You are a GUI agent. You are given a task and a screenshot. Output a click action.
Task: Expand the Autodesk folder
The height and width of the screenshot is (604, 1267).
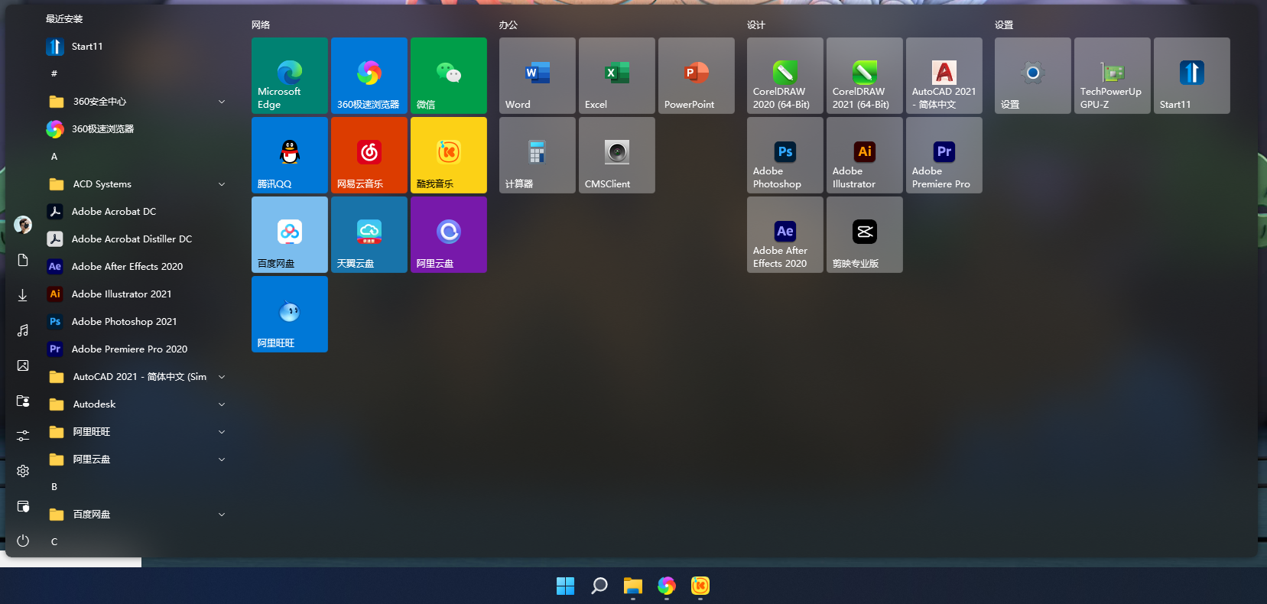click(137, 404)
